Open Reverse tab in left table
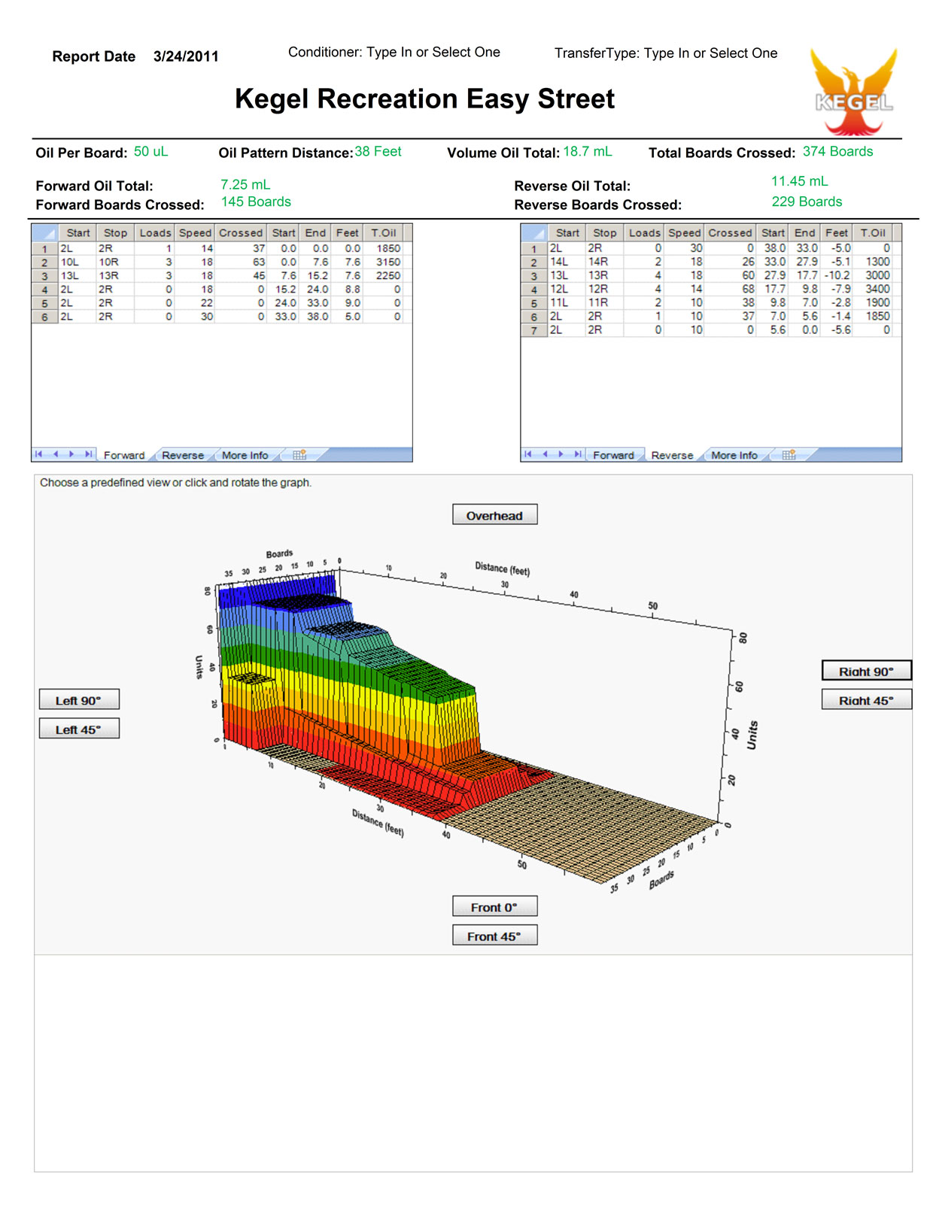The image size is (933, 1207). [x=183, y=456]
